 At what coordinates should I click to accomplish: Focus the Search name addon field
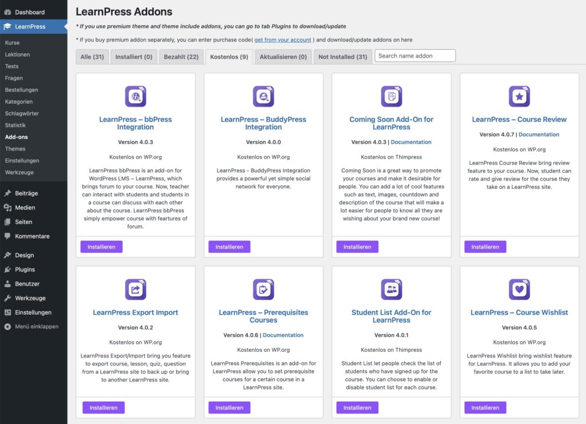coord(415,56)
